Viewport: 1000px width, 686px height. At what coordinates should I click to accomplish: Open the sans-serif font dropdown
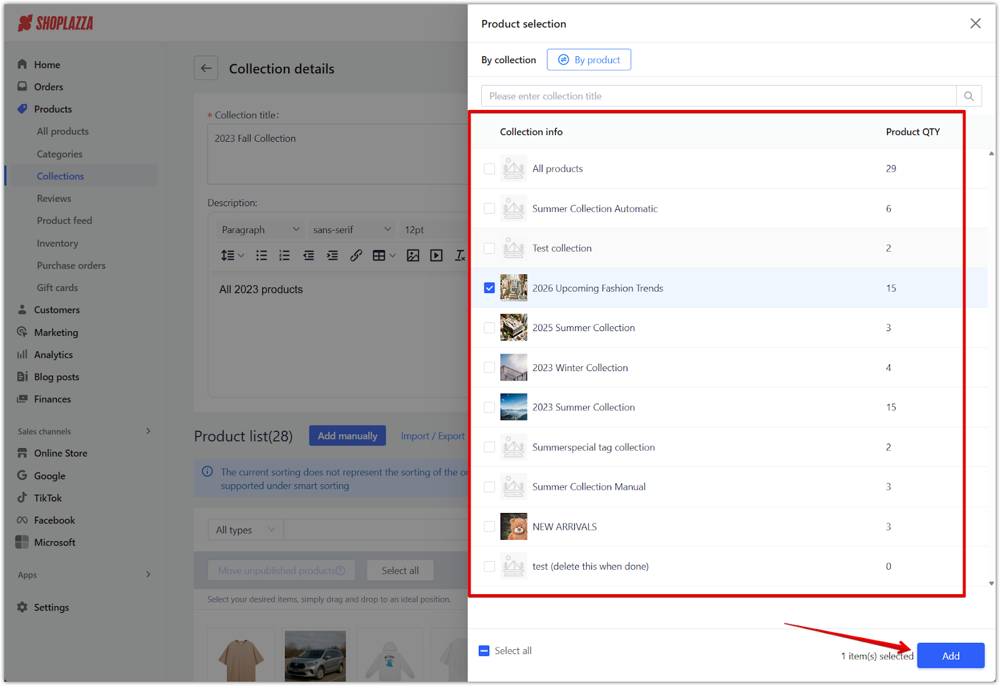click(x=351, y=229)
